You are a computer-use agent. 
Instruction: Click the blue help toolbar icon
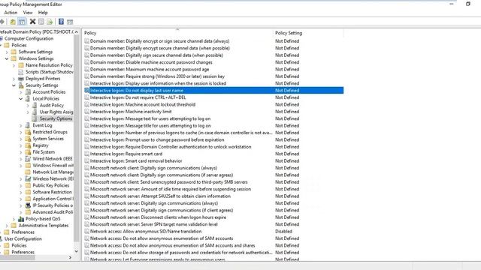coord(61,22)
